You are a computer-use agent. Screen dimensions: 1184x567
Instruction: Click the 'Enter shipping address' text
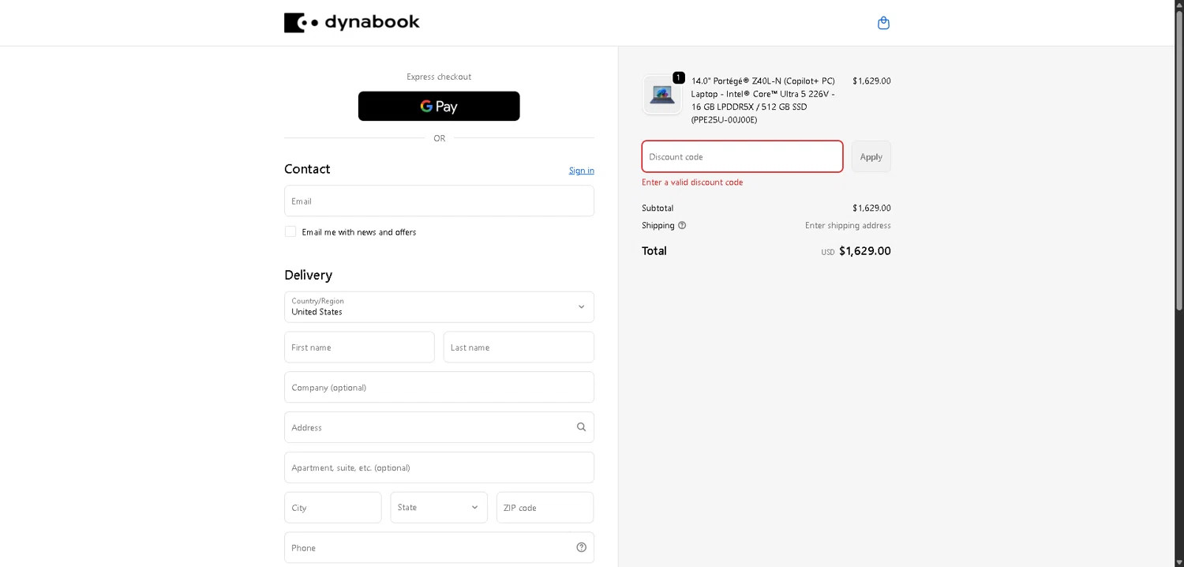(x=848, y=225)
